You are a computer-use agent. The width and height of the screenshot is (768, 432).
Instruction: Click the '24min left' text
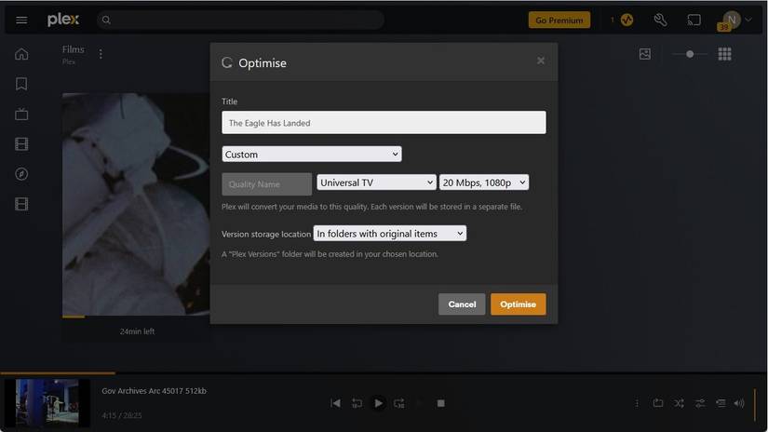(137, 331)
